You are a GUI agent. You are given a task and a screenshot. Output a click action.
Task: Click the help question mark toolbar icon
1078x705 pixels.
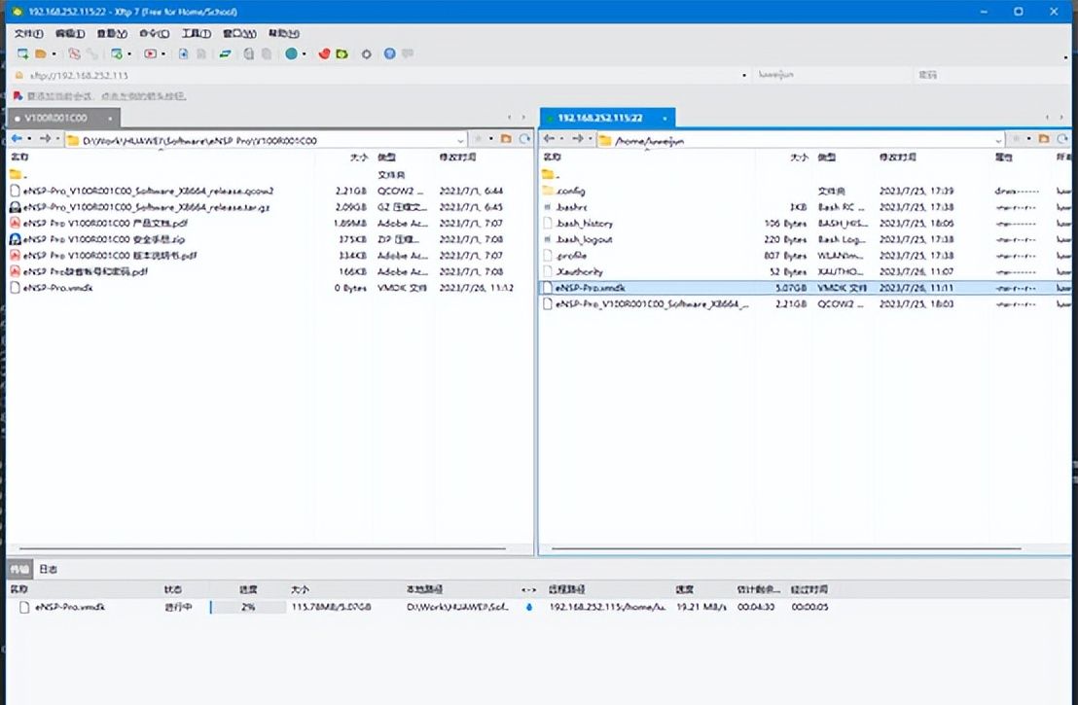tap(390, 54)
